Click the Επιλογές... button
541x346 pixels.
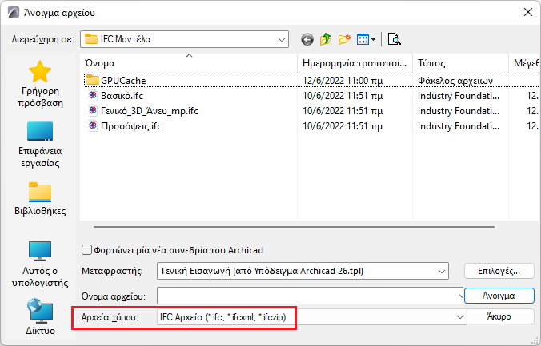(499, 271)
